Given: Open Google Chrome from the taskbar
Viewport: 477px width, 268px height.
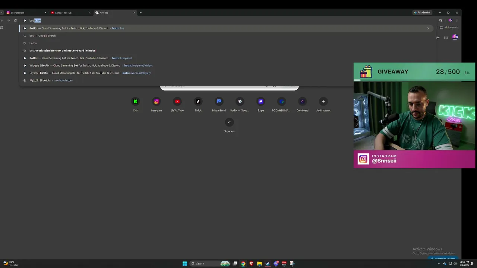Looking at the screenshot, I should click(243, 264).
